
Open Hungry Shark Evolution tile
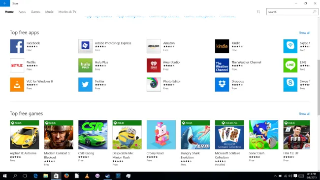point(195,135)
